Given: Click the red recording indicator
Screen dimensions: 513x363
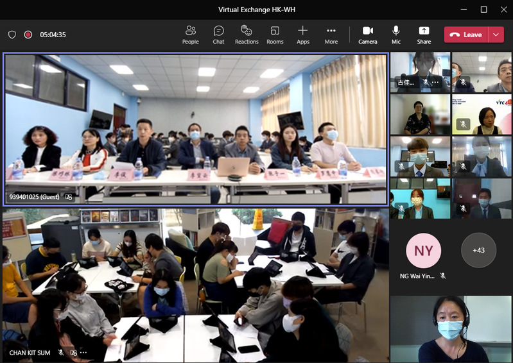Looking at the screenshot, I should pyautogui.click(x=28, y=35).
